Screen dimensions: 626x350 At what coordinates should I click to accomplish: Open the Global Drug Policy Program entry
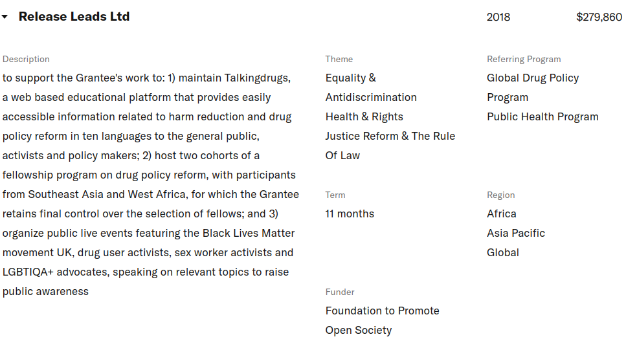tap(532, 87)
